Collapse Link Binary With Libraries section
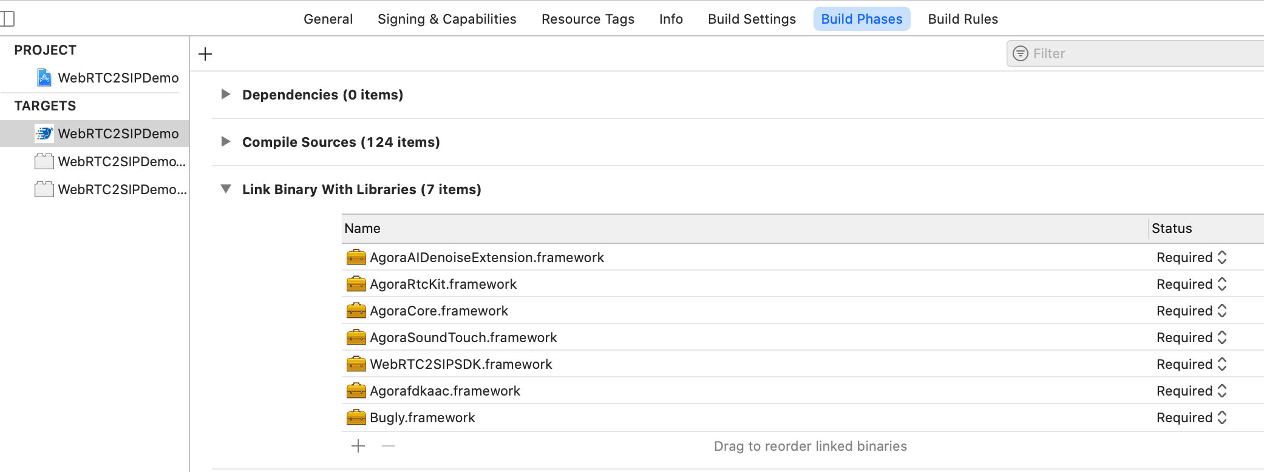Image resolution: width=1264 pixels, height=472 pixels. (226, 189)
